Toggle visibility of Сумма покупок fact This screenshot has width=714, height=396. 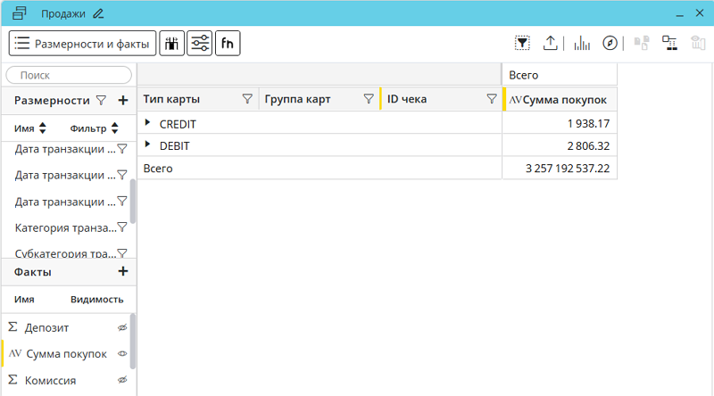point(122,354)
